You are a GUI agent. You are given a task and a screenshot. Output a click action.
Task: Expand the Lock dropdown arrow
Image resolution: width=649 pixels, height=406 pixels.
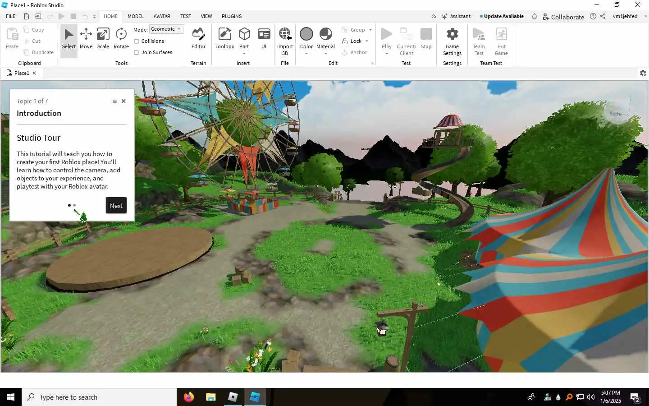(367, 41)
